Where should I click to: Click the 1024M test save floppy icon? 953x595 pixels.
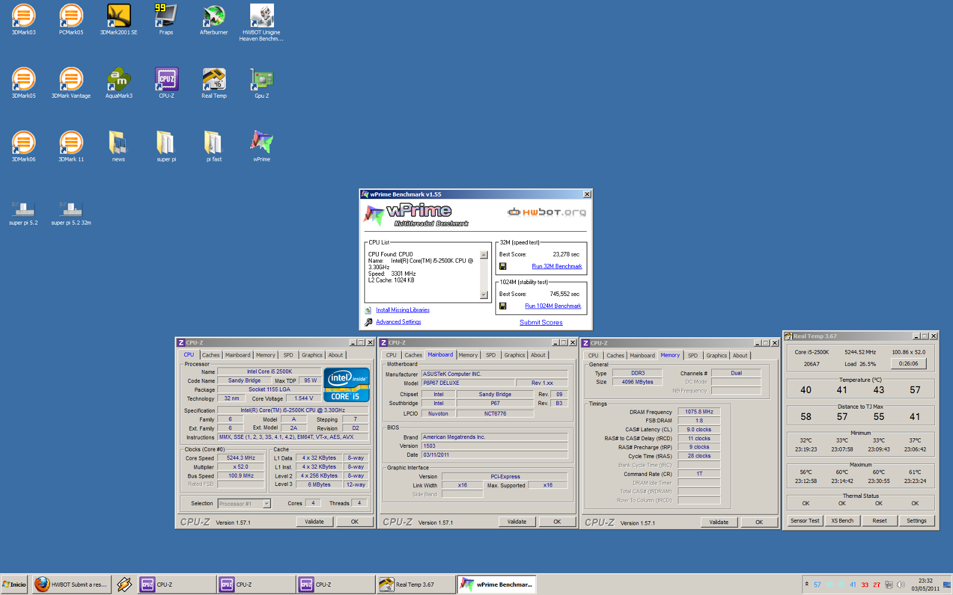[503, 306]
